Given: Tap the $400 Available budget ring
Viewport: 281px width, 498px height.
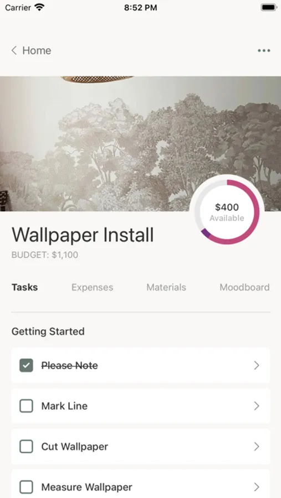Looking at the screenshot, I should (227, 212).
